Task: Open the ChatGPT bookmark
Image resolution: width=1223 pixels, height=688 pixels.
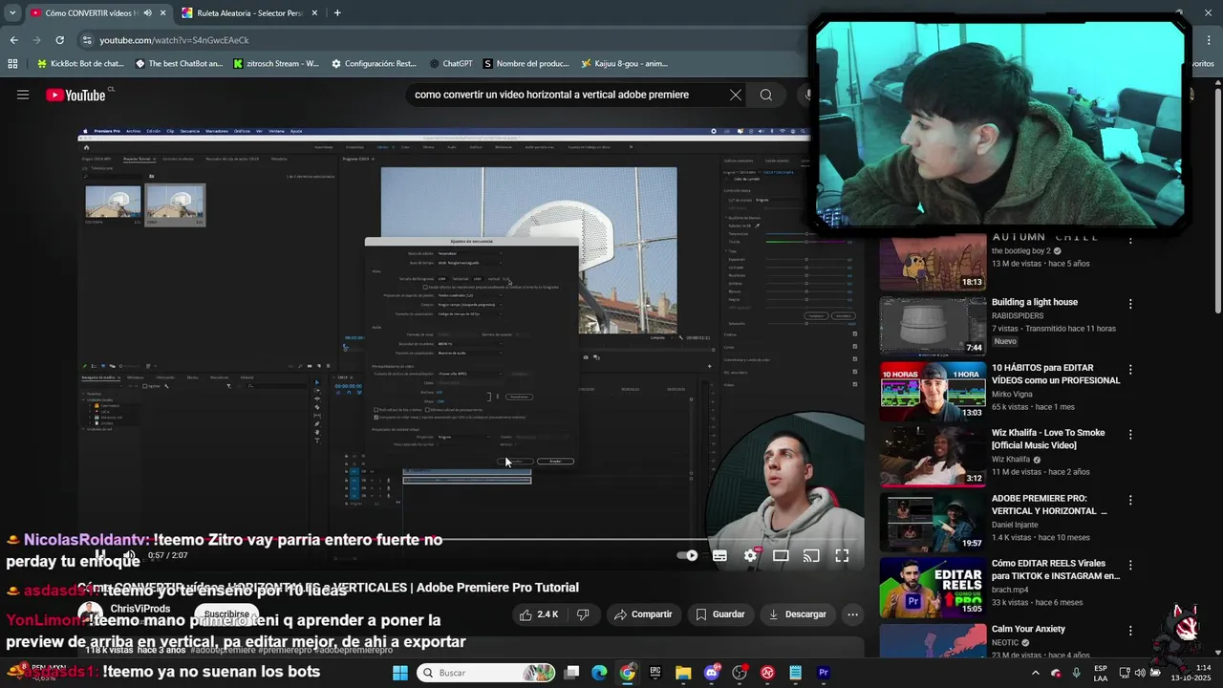Action: (x=451, y=64)
